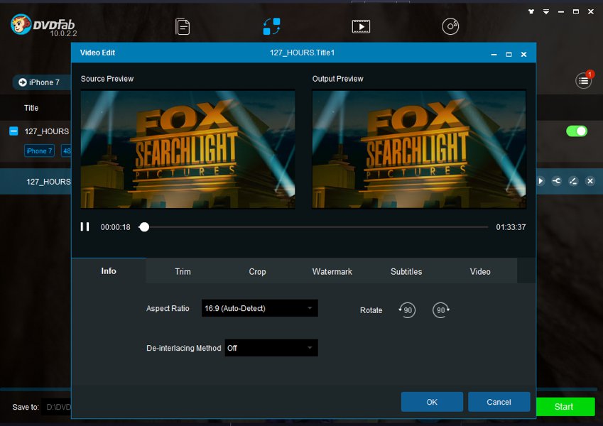Toggle the green switch for 127_HOURS
Viewport: 603px width, 426px height.
577,131
